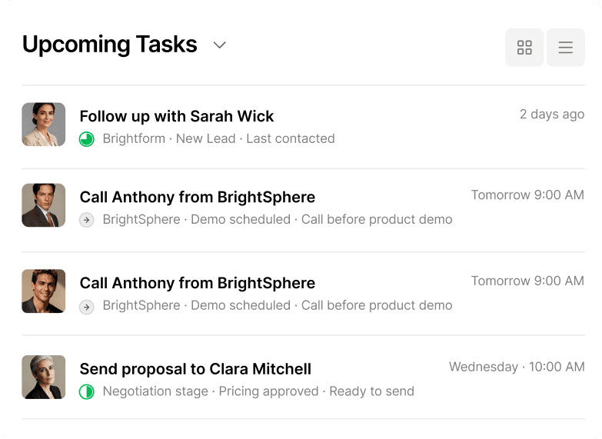Click the Ready to send note
This screenshot has width=602, height=439.
371,391
